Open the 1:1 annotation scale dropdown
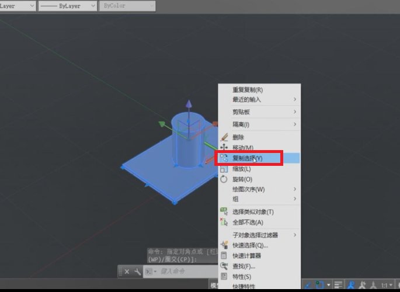400x292 pixels. 387,285
